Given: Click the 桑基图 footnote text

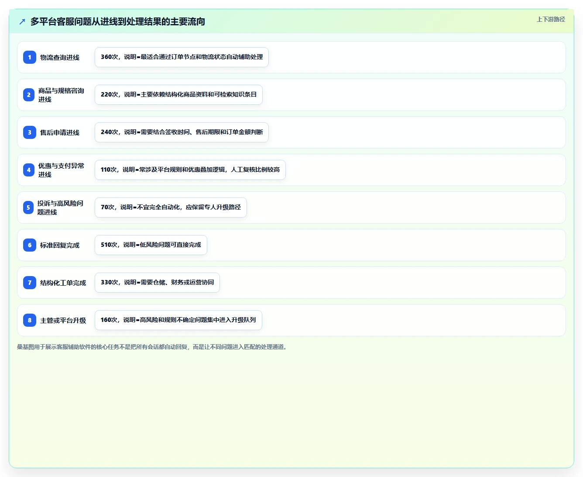Looking at the screenshot, I should [x=153, y=347].
